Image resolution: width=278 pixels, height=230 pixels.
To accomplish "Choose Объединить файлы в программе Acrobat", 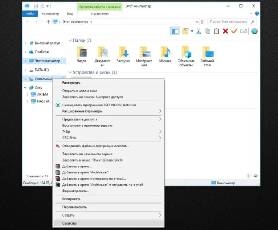I will [x=109, y=146].
